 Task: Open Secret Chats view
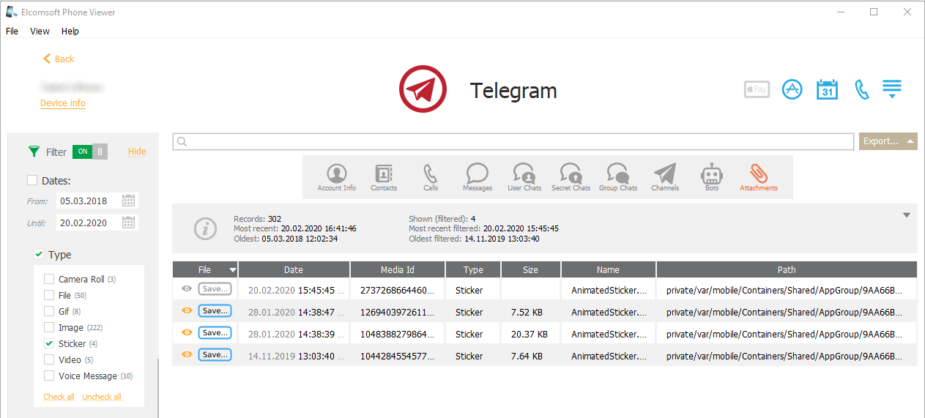pyautogui.click(x=571, y=177)
